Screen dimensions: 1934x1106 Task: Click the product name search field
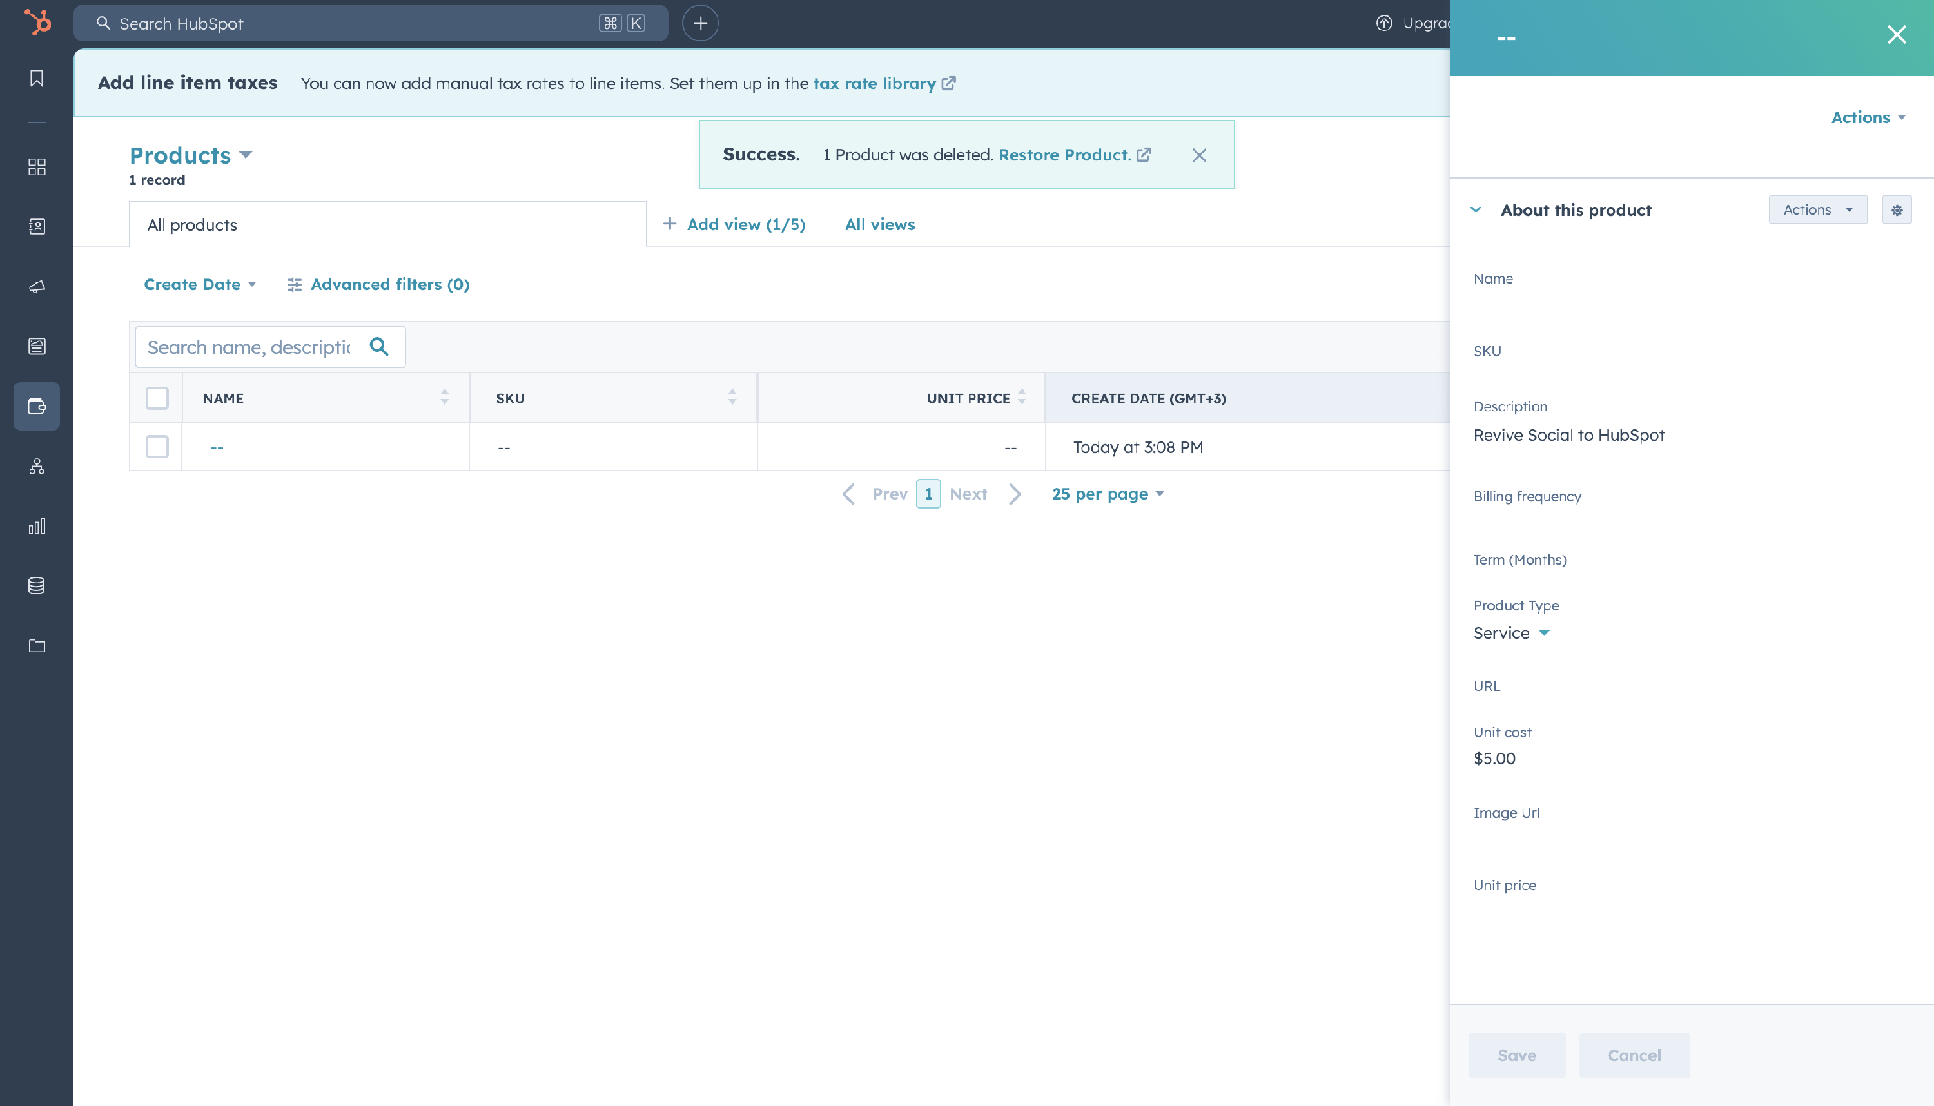coord(249,347)
